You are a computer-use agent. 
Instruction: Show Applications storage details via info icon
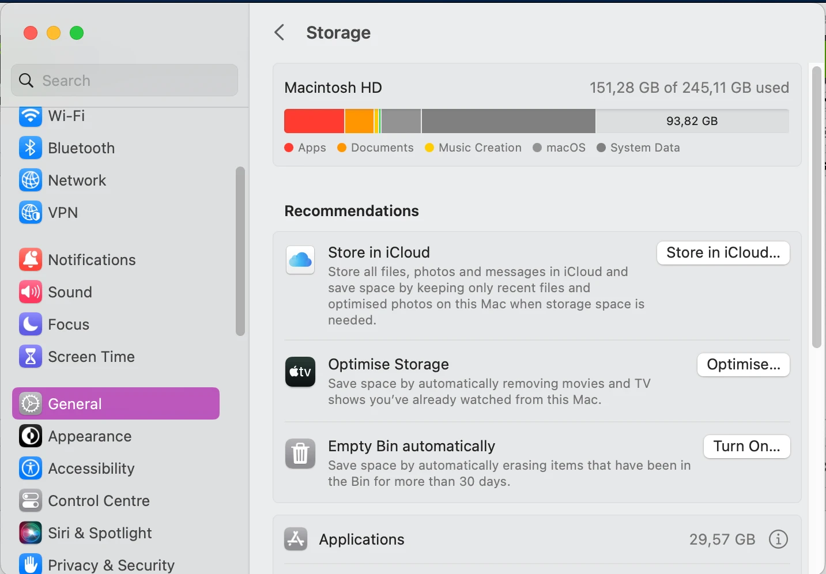[778, 539]
